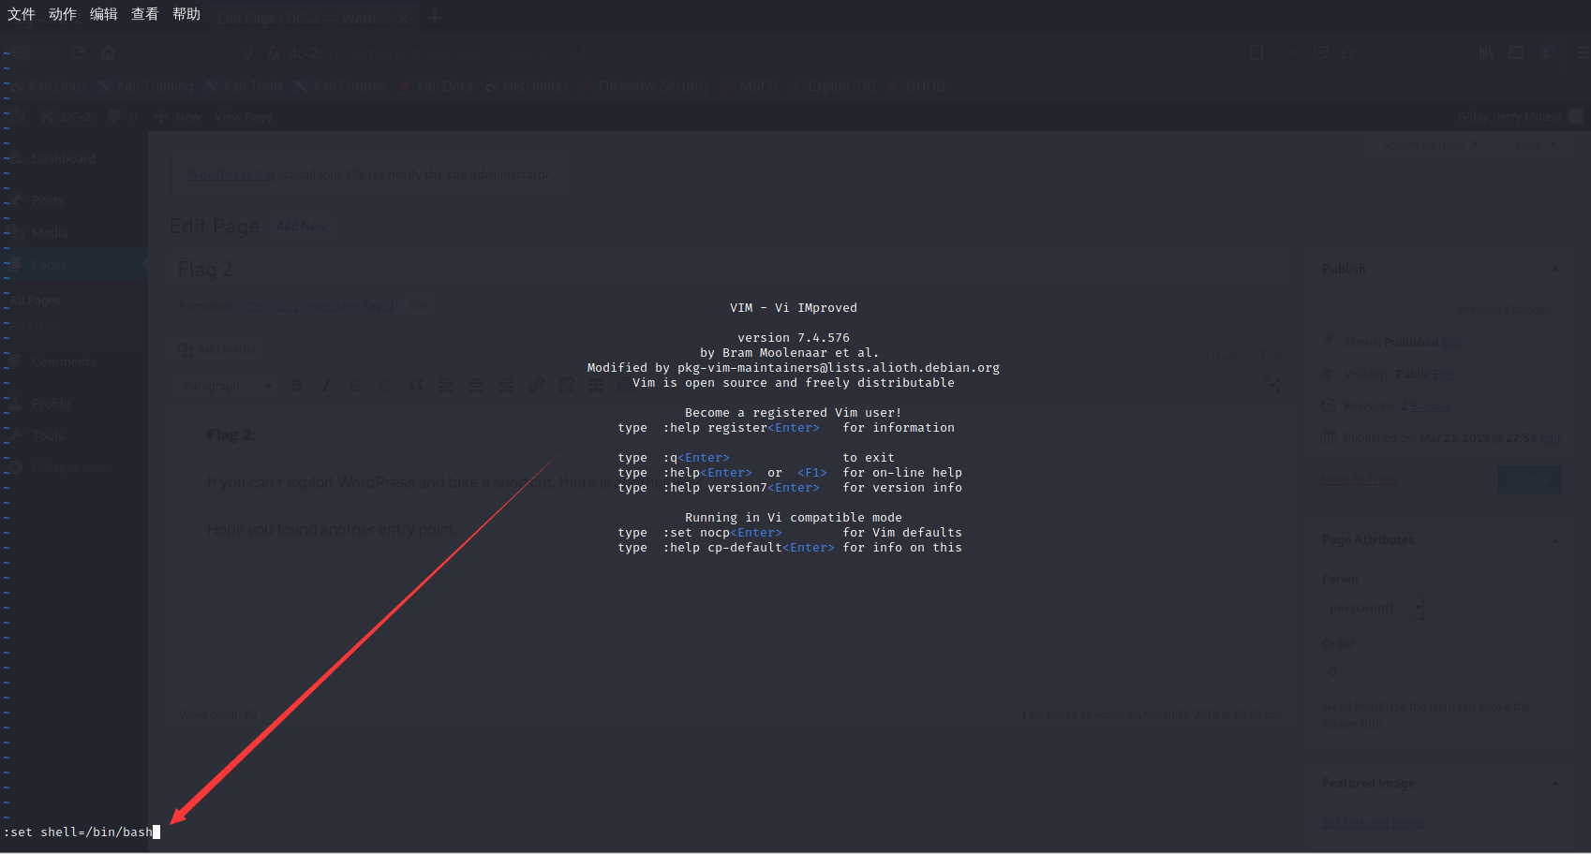
Task: Insert link icon in WordPress editor toolbar
Action: click(536, 386)
